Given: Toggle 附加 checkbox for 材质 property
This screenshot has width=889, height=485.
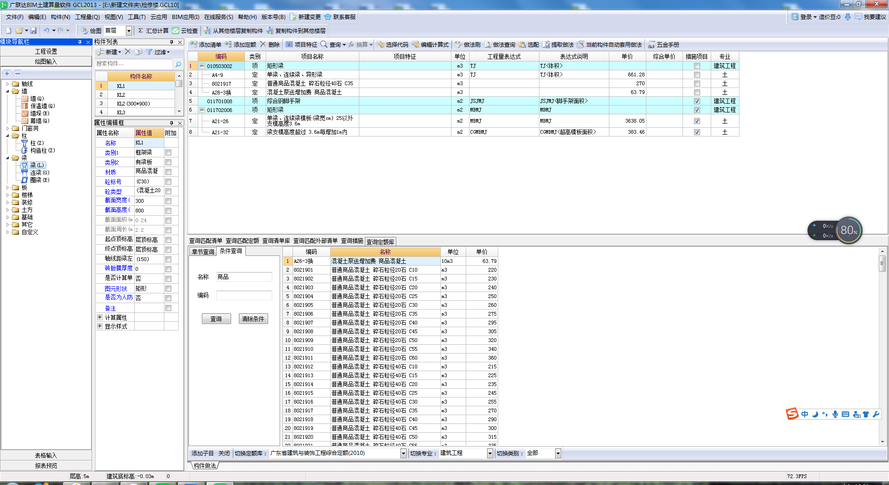Looking at the screenshot, I should click(169, 172).
